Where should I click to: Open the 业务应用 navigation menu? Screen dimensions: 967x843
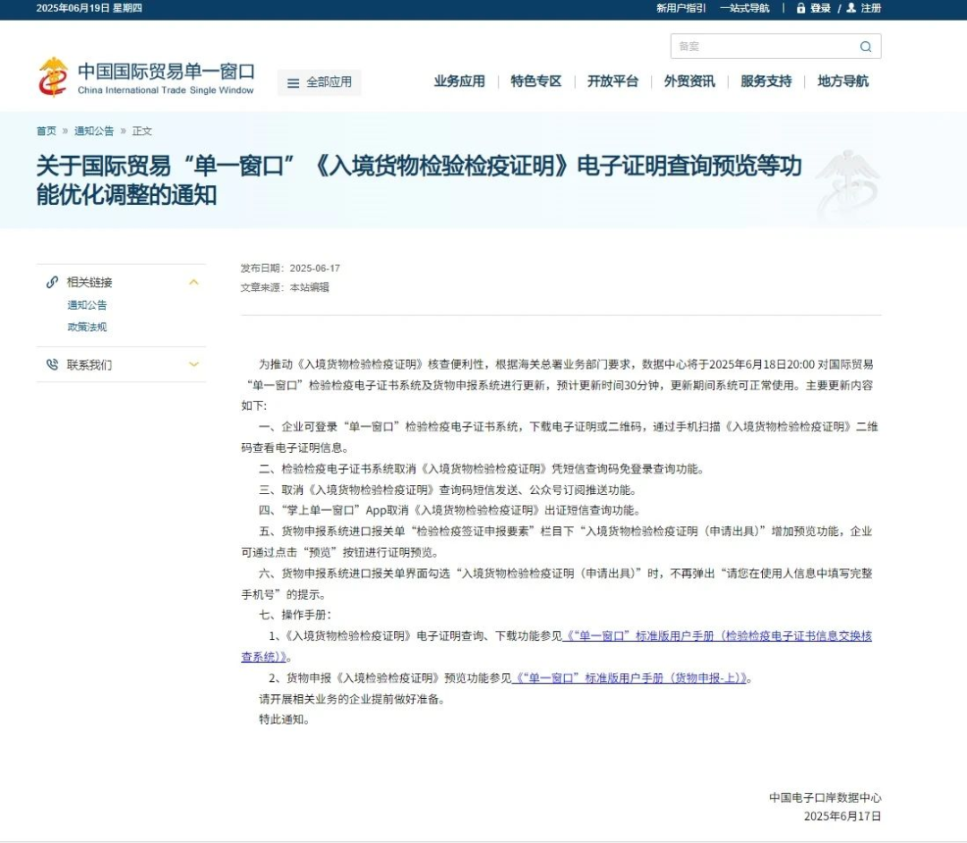[x=459, y=81]
